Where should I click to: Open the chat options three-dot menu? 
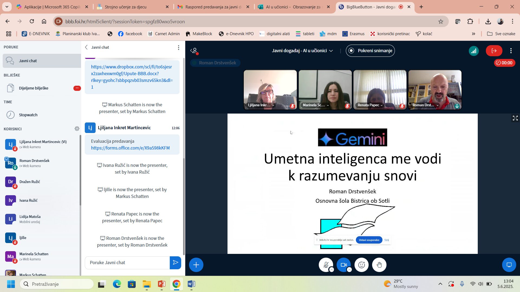pos(178,47)
